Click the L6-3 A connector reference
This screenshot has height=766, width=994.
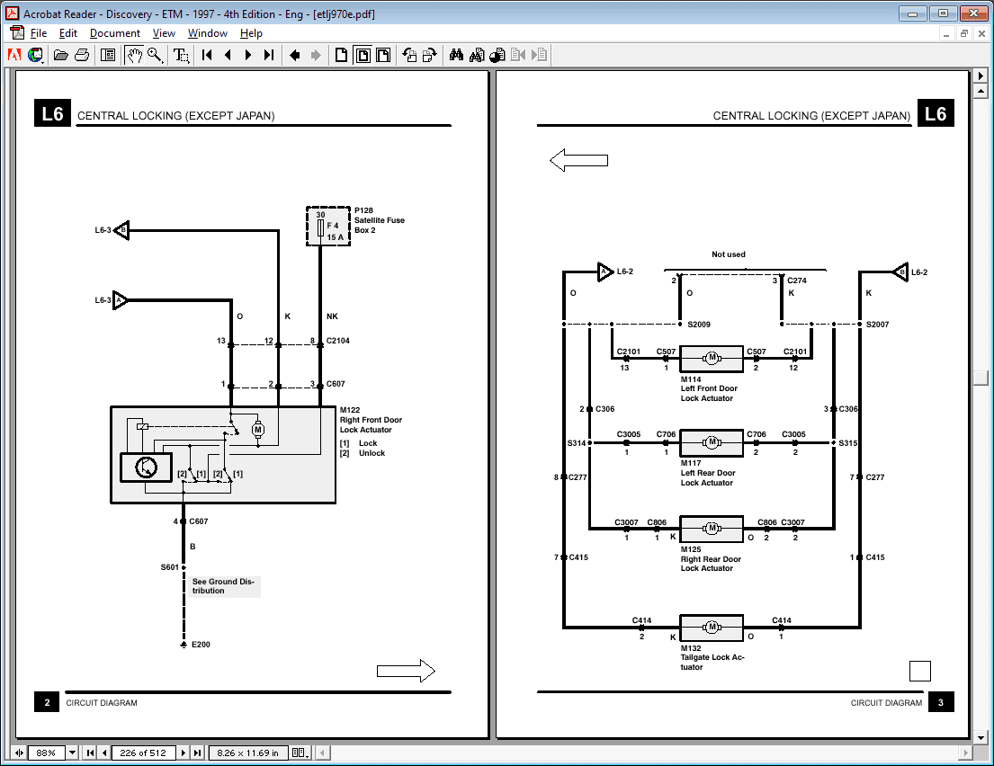111,299
